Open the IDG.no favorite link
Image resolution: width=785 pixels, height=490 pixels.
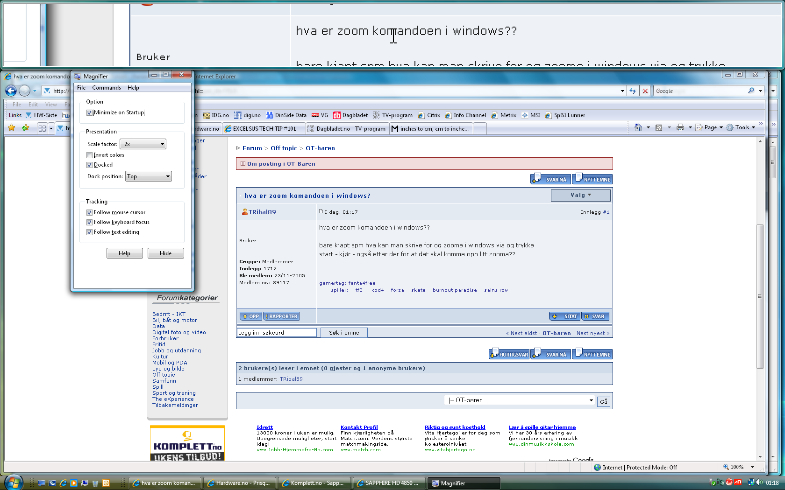(x=216, y=115)
